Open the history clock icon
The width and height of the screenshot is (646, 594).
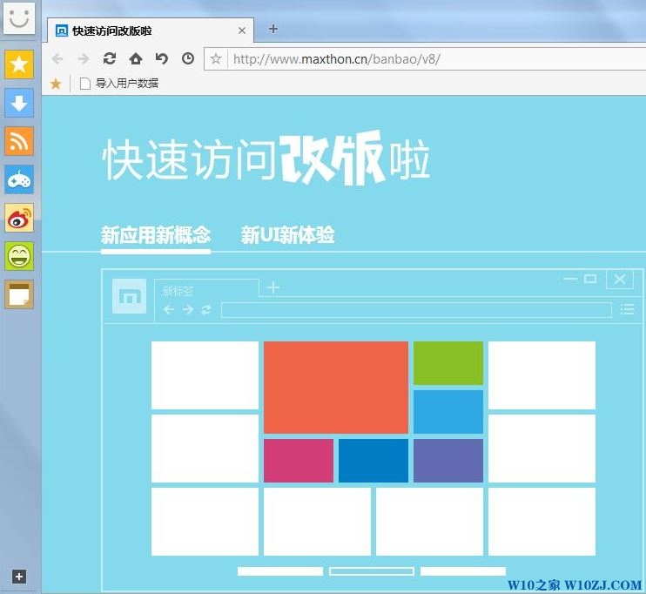[x=188, y=58]
